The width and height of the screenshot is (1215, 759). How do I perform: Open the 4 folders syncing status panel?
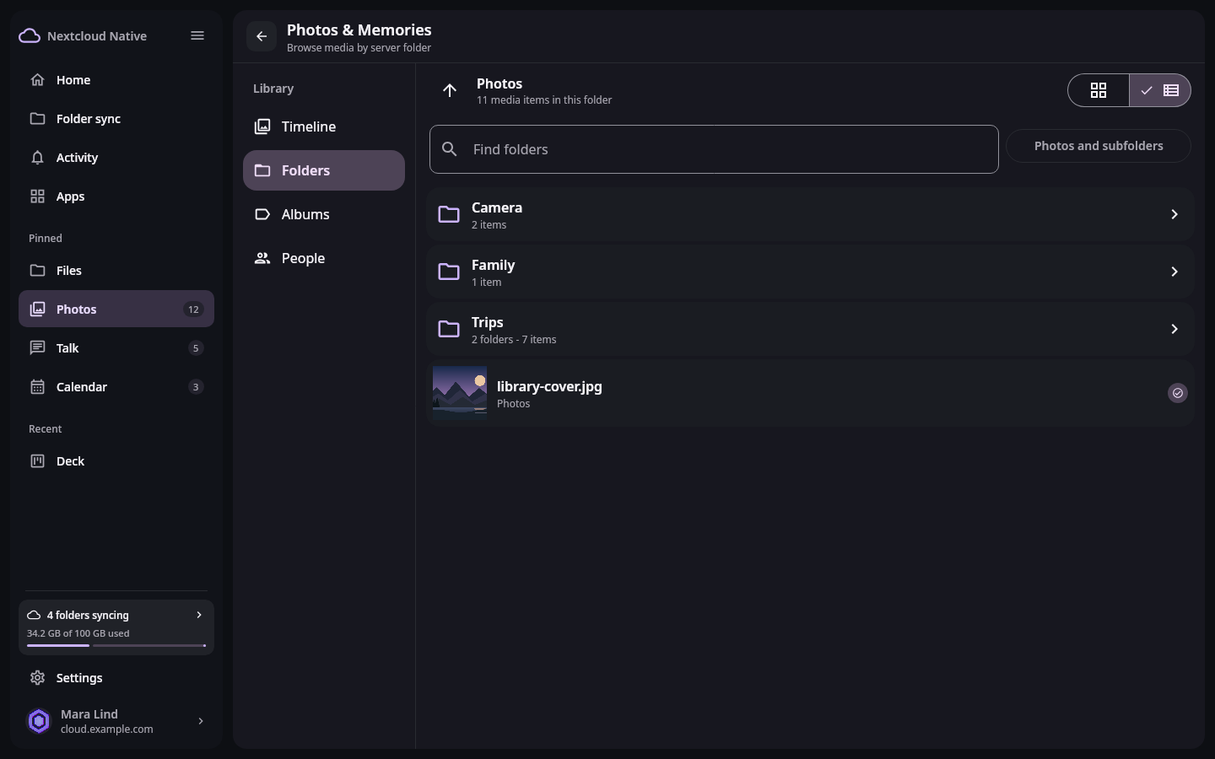116,627
